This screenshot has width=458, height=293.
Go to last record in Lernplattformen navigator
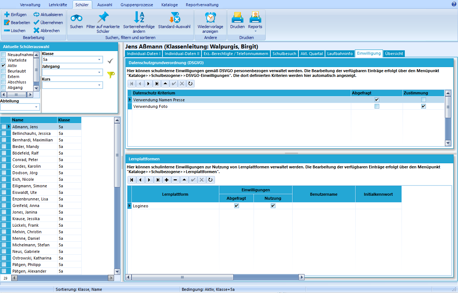(158, 180)
